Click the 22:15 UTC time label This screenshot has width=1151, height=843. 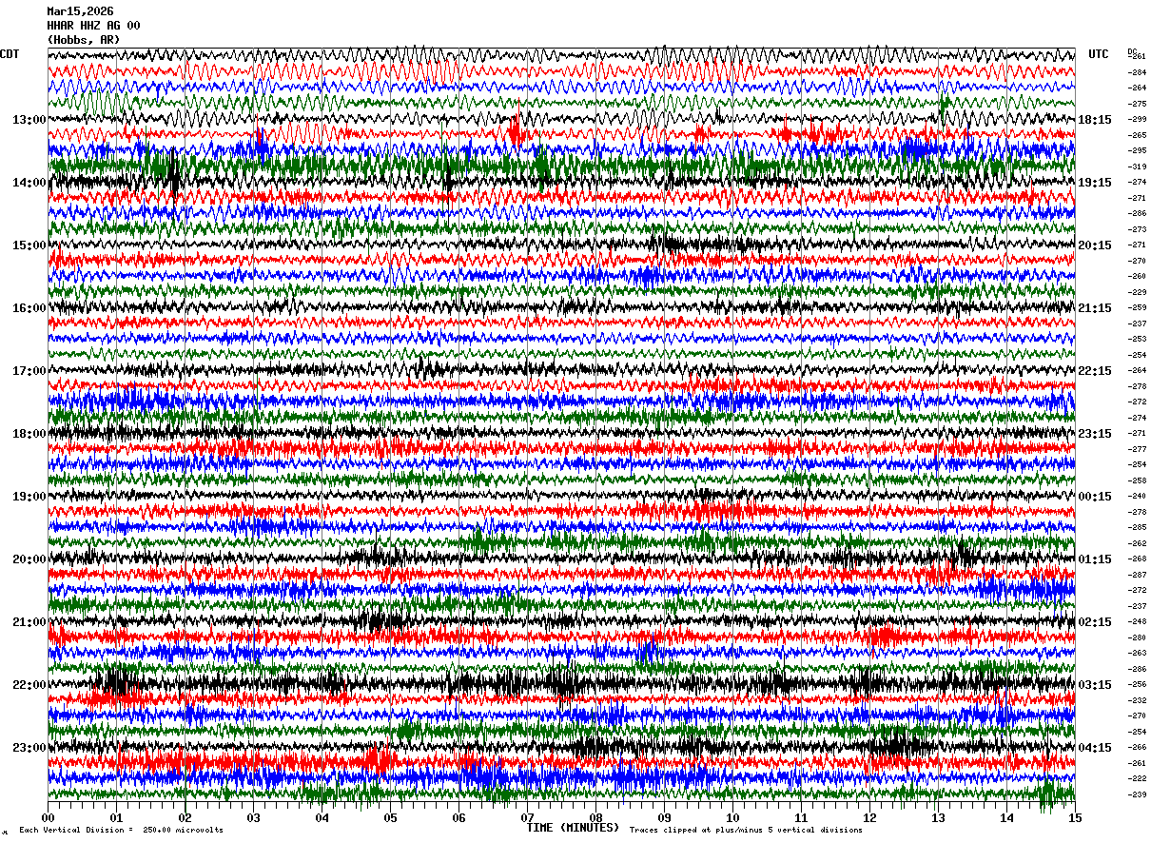(1095, 371)
